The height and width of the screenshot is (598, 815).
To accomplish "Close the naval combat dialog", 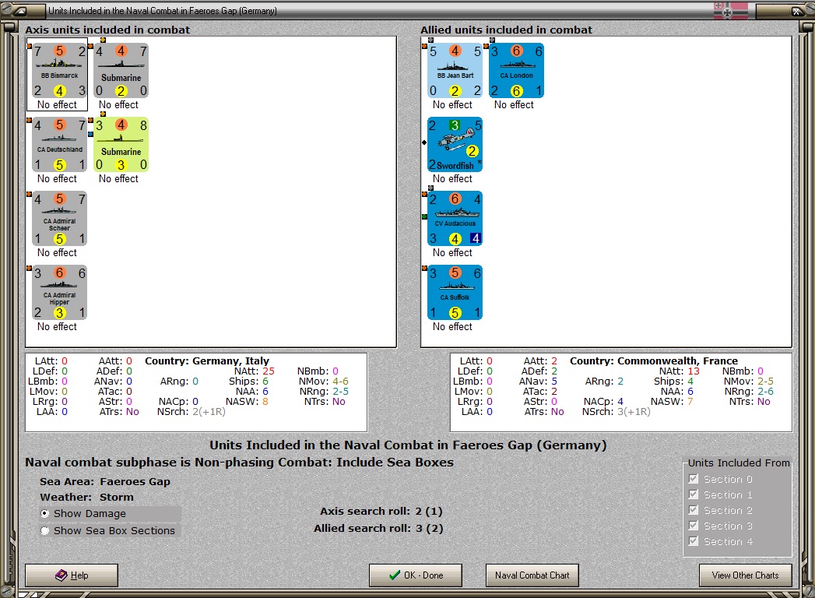I will (x=796, y=10).
